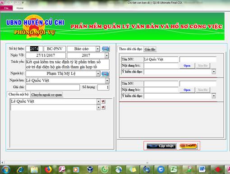
Task: Select Theo dõi chỉ đạo tab
Action: tap(130, 49)
